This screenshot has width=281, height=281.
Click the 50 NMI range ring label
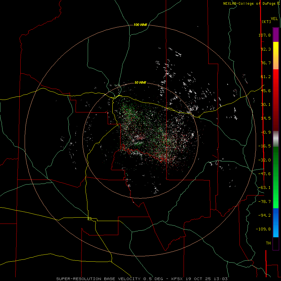(x=140, y=82)
